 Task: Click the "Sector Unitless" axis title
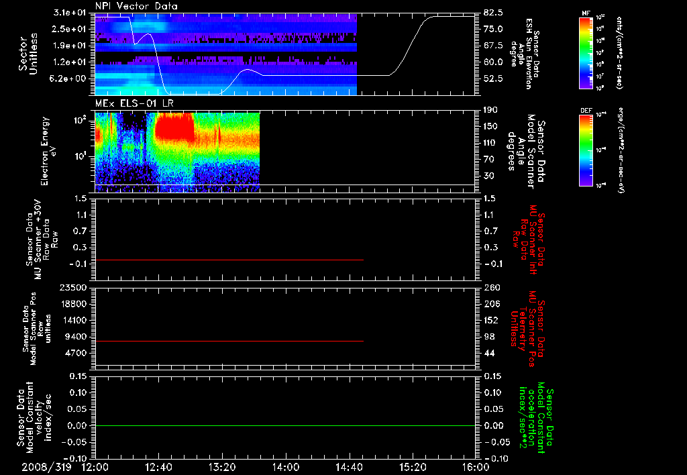click(x=28, y=54)
